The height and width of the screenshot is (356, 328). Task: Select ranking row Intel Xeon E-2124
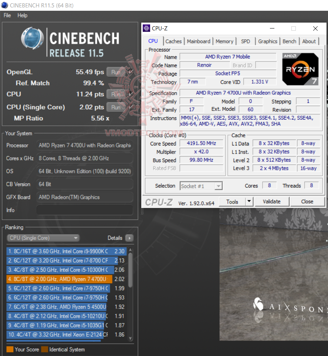tap(66, 335)
